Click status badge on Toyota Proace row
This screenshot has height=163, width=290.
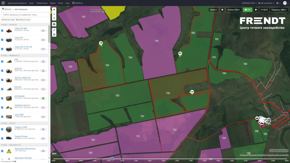(43, 138)
